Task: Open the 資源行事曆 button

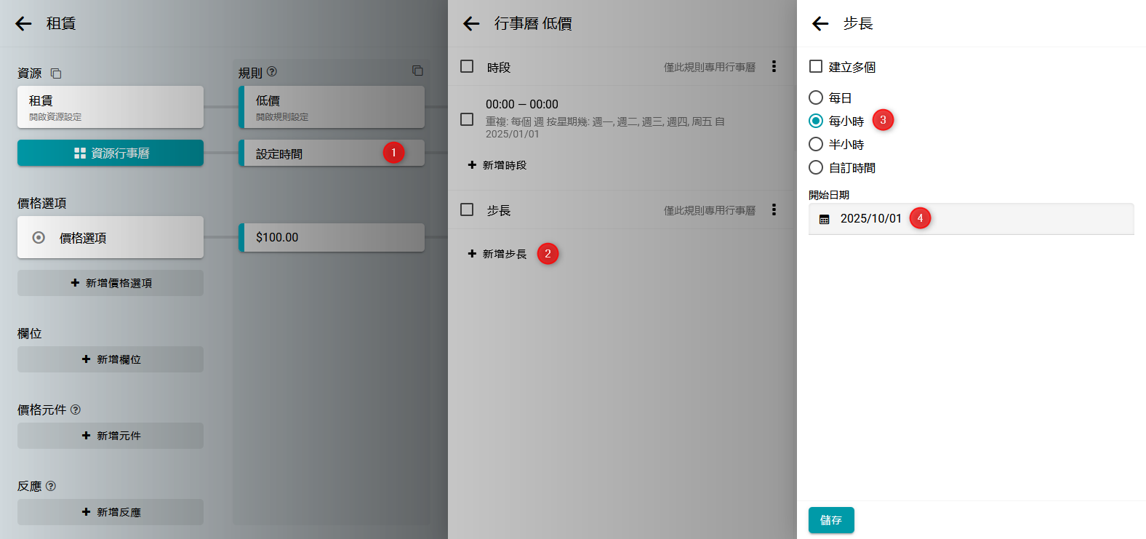Action: pos(111,153)
